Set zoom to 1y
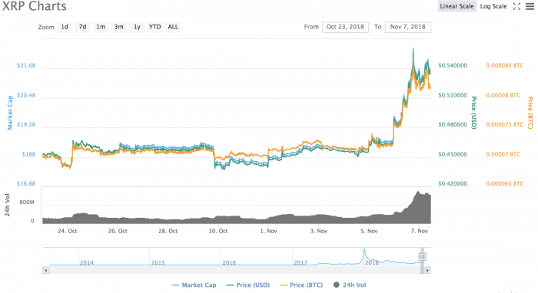The height and width of the screenshot is (293, 538). (x=137, y=27)
